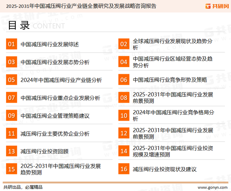Viewport: 231px width, 191px height.
Task: Click 中国减压阀行业竞争形势及策略 title
Action: 170,80
